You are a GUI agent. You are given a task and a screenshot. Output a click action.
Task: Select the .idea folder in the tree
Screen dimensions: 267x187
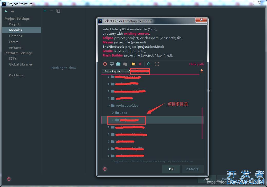(123, 113)
